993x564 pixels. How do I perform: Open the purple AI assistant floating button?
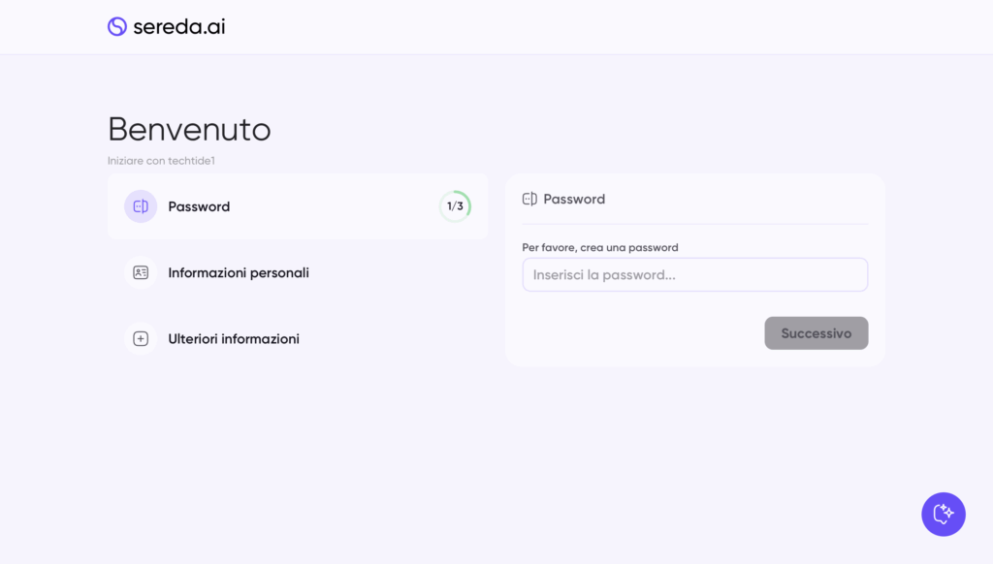[943, 515]
